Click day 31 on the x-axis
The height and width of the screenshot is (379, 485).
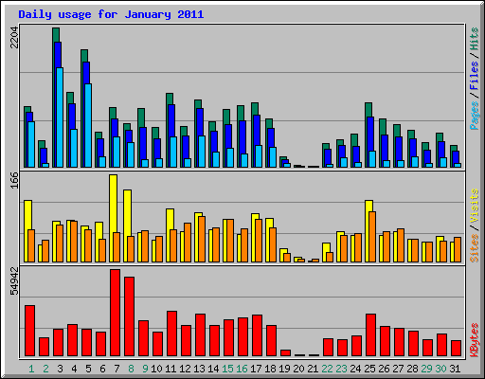point(455,369)
